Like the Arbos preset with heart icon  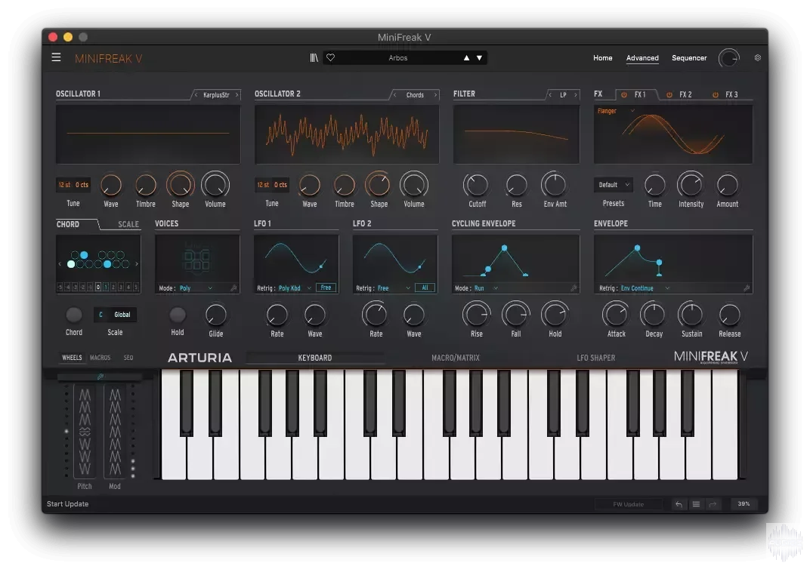coord(331,58)
